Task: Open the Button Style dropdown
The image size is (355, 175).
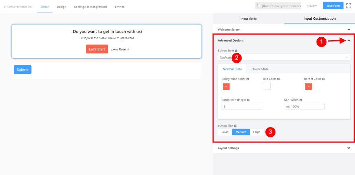Action: [x=284, y=57]
